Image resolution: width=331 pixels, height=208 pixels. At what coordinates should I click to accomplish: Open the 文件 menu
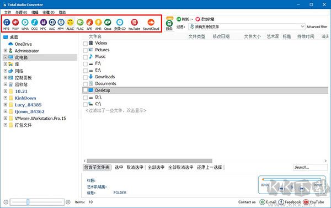coord(8,12)
